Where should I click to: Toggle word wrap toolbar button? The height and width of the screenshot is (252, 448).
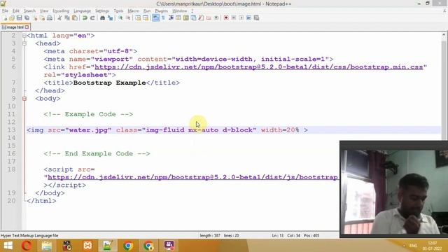point(155,18)
